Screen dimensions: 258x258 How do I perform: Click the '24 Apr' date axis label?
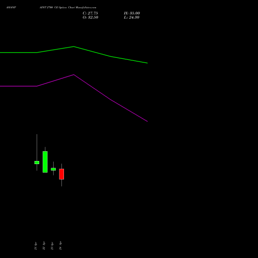point(60,246)
